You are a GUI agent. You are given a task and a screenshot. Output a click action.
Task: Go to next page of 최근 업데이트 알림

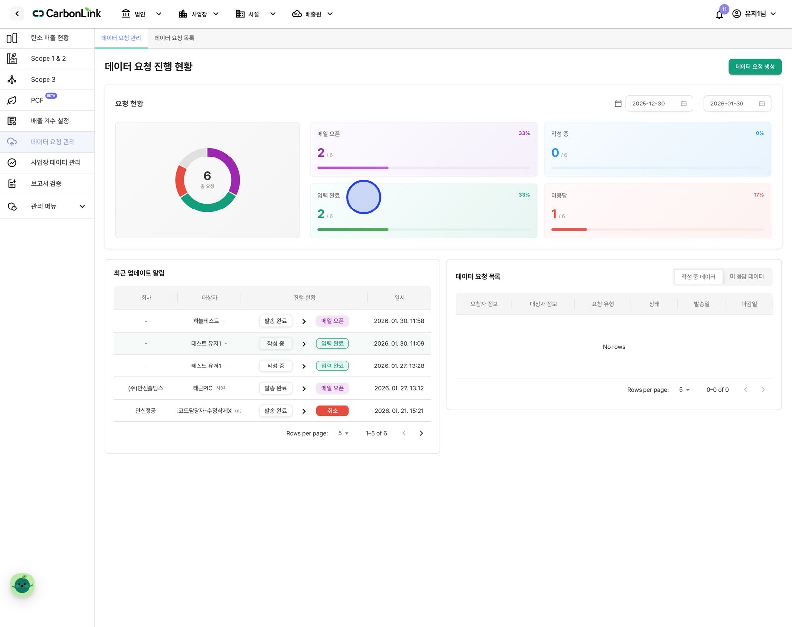[x=421, y=433]
